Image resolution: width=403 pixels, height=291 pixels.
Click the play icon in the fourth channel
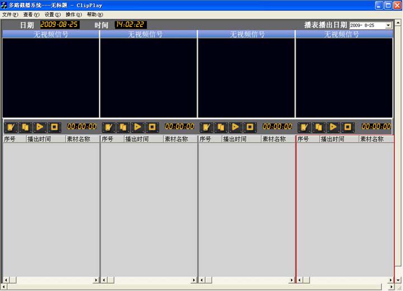coord(333,127)
